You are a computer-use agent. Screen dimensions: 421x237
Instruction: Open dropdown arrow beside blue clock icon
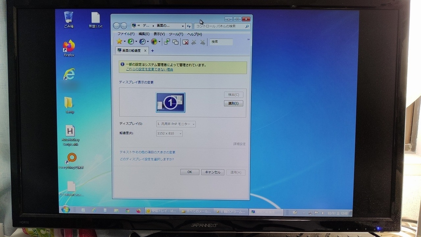point(148,42)
